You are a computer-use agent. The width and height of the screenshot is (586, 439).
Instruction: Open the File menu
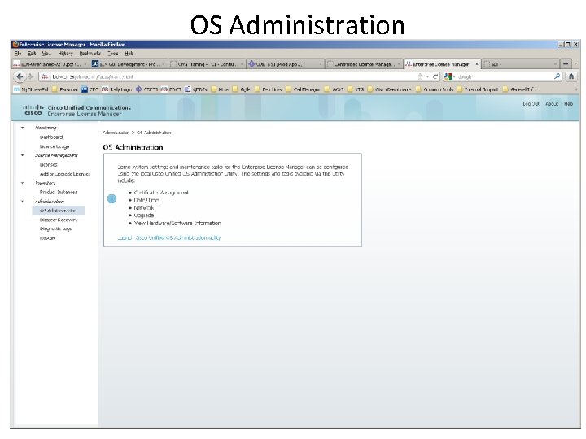(x=18, y=54)
